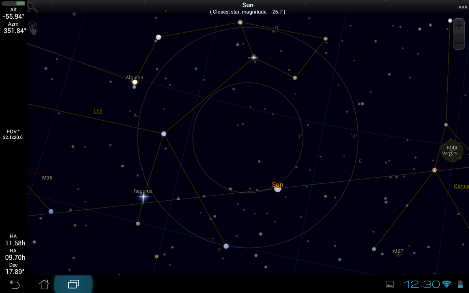Zoom out with the minus button

point(459,43)
